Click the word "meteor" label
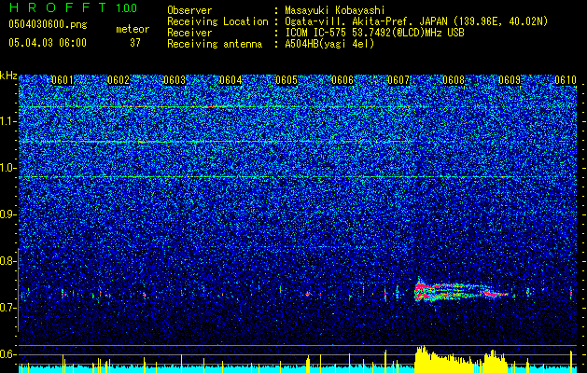 click(x=133, y=29)
